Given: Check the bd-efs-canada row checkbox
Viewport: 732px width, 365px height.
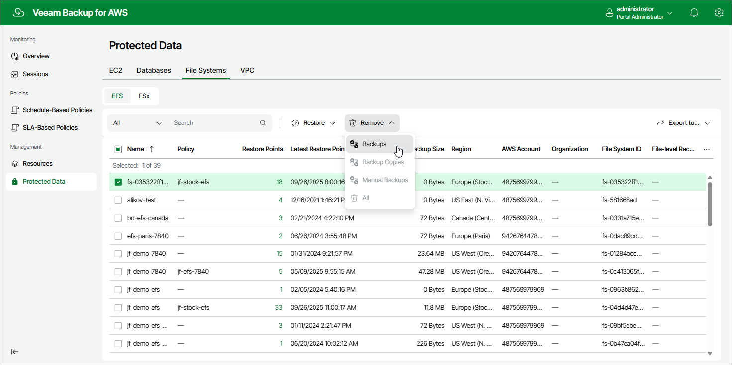Looking at the screenshot, I should (118, 218).
